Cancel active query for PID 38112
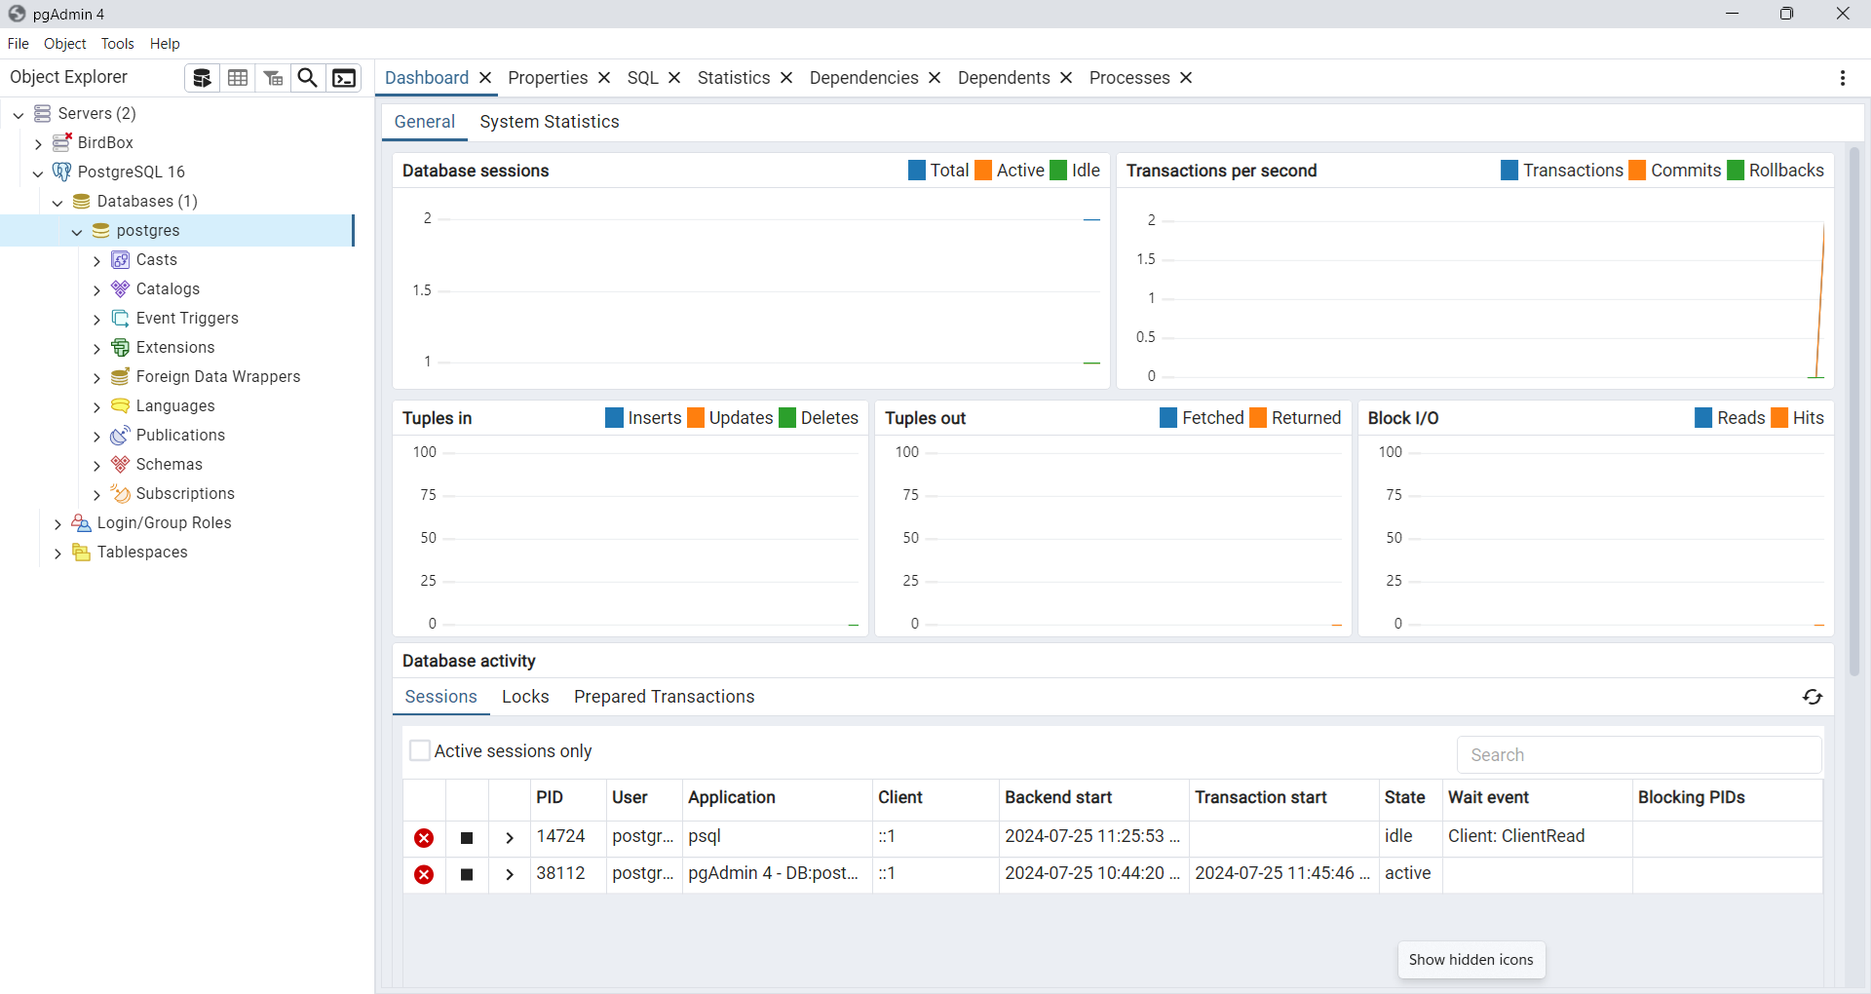1871x994 pixels. point(467,875)
